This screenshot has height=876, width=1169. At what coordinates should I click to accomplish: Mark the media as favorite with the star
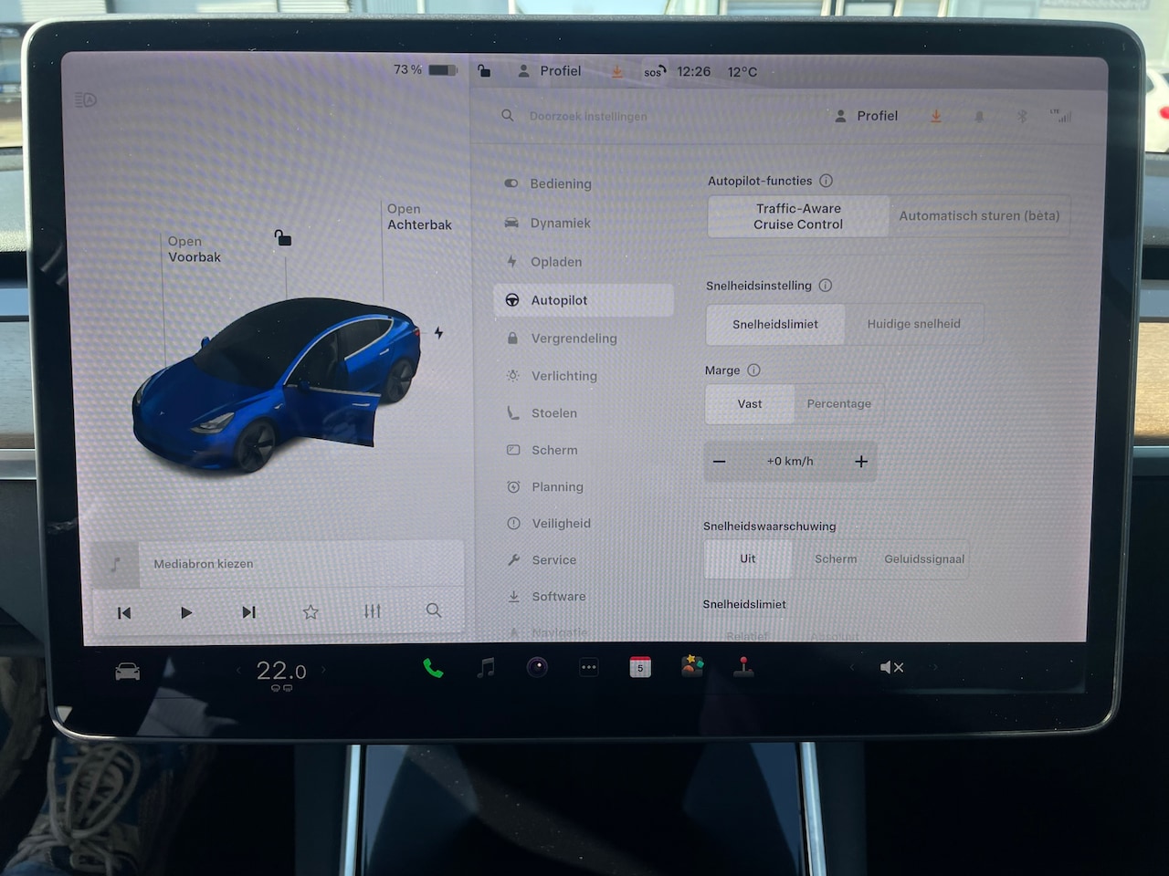311,611
